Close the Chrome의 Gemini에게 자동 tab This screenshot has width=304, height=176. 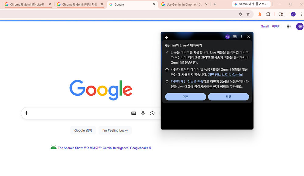102,4
